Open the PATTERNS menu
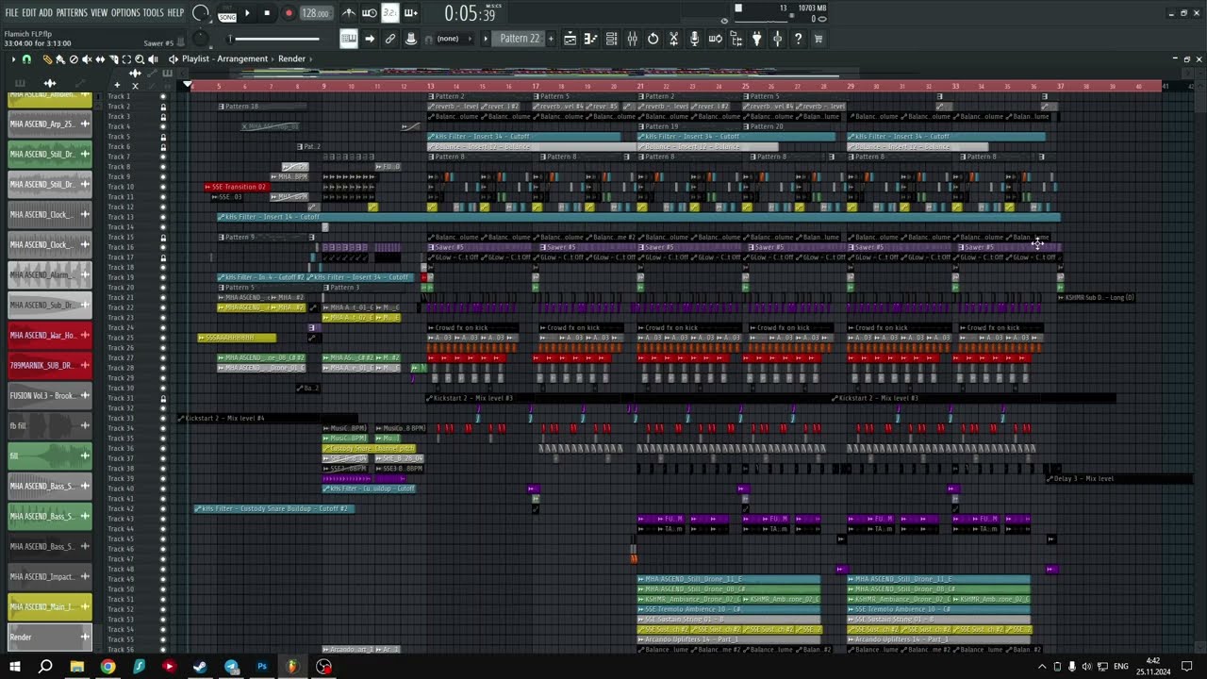Screen dimensions: 1207x679 click(x=72, y=12)
